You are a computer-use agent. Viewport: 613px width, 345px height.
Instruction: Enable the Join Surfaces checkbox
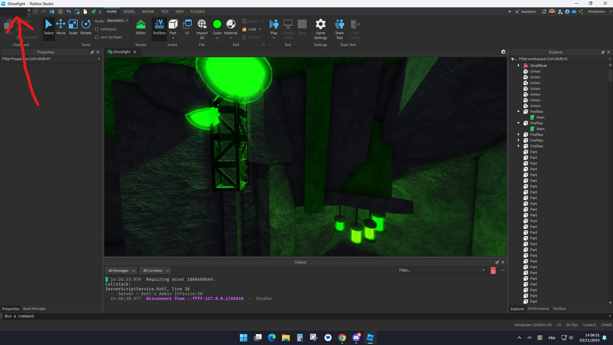tap(97, 37)
